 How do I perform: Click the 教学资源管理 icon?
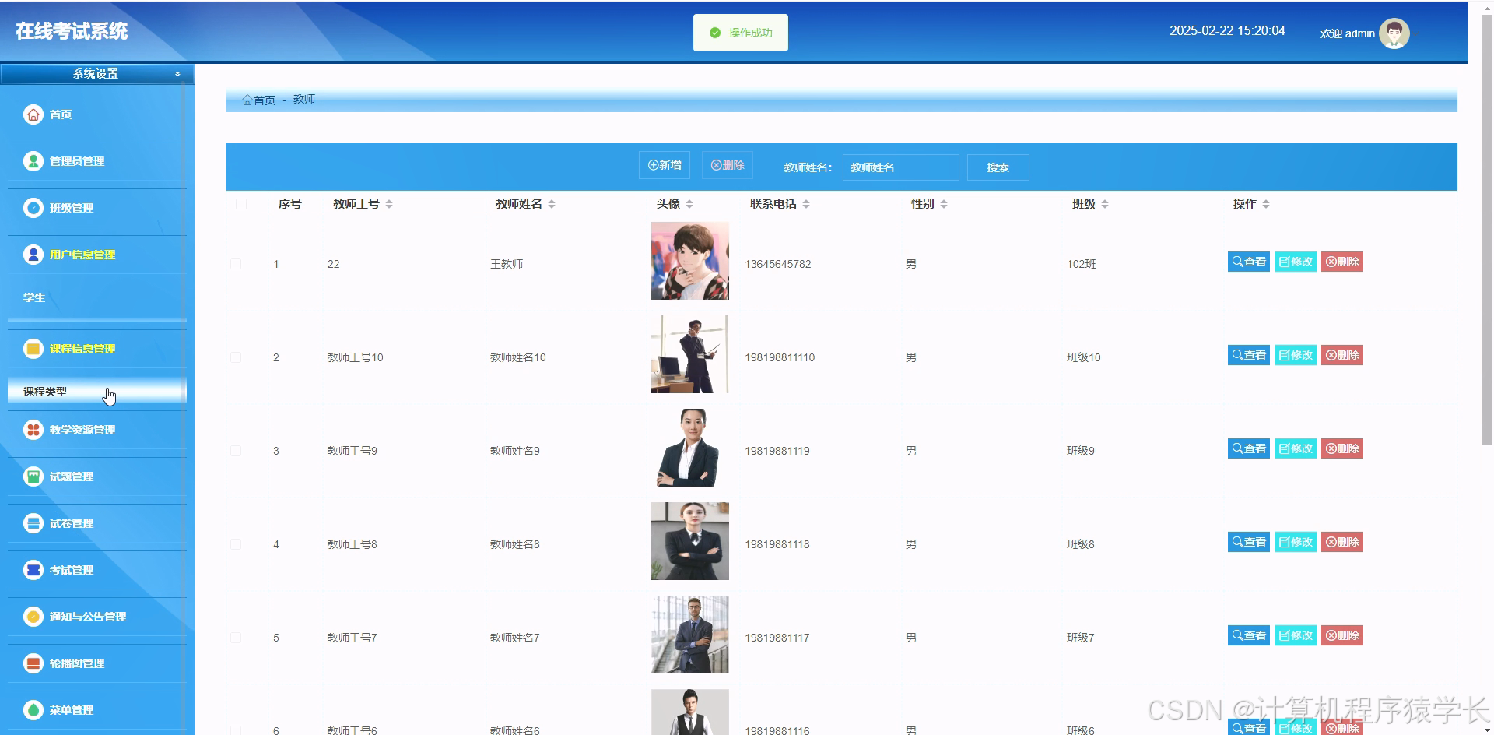coord(33,430)
